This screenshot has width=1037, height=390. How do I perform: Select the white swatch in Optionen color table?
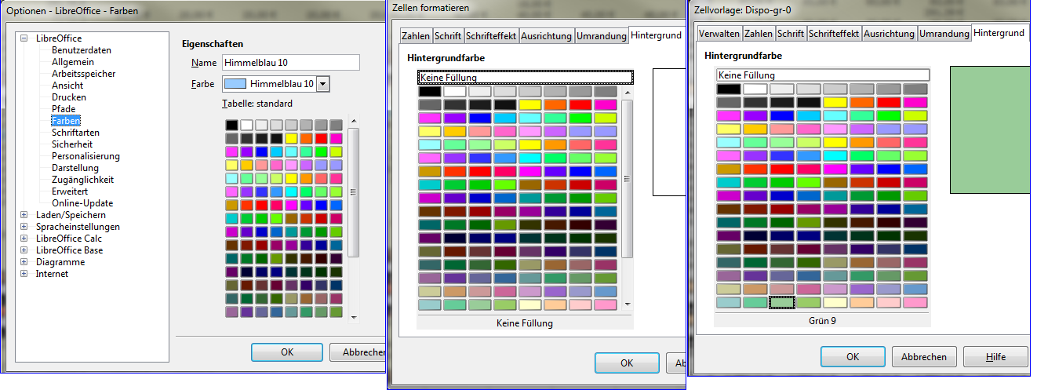pyautogui.click(x=246, y=125)
